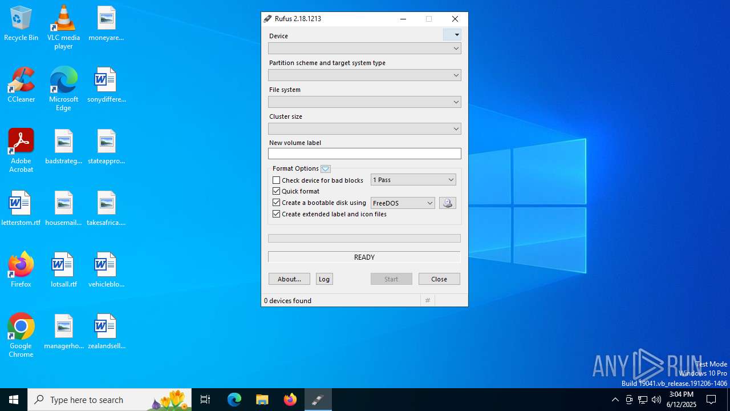Click the hash checksum icon in status bar
730x411 pixels.
pyautogui.click(x=428, y=300)
